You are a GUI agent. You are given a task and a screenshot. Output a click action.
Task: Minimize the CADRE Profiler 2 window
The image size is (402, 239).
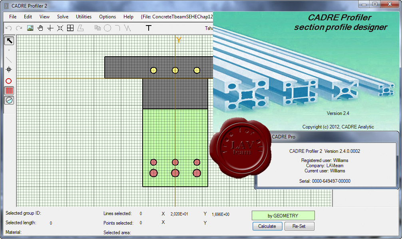pos(364,4)
